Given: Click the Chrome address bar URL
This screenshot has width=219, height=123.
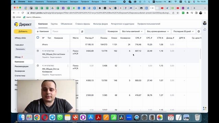Looking at the screenshot, I should tap(100, 13).
